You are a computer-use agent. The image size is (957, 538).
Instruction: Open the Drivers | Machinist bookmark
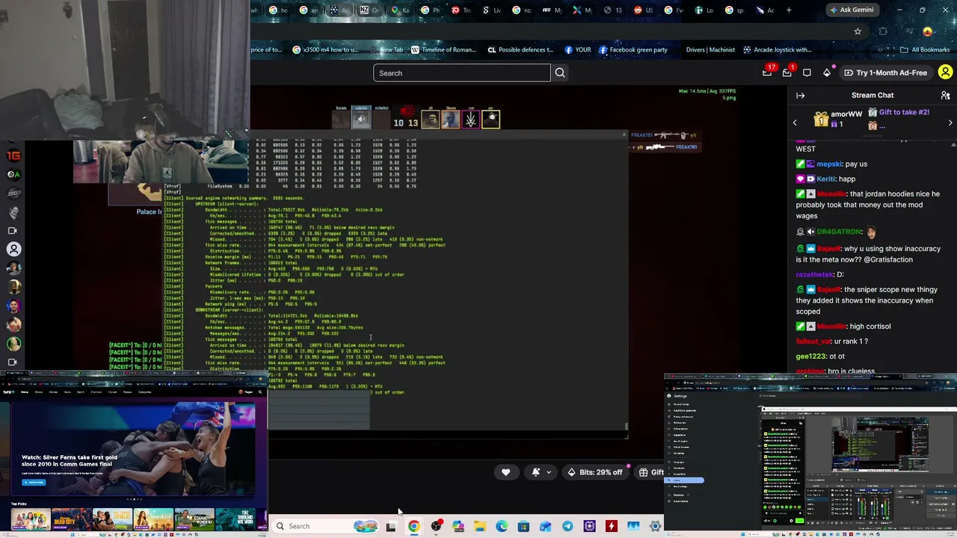pos(710,50)
